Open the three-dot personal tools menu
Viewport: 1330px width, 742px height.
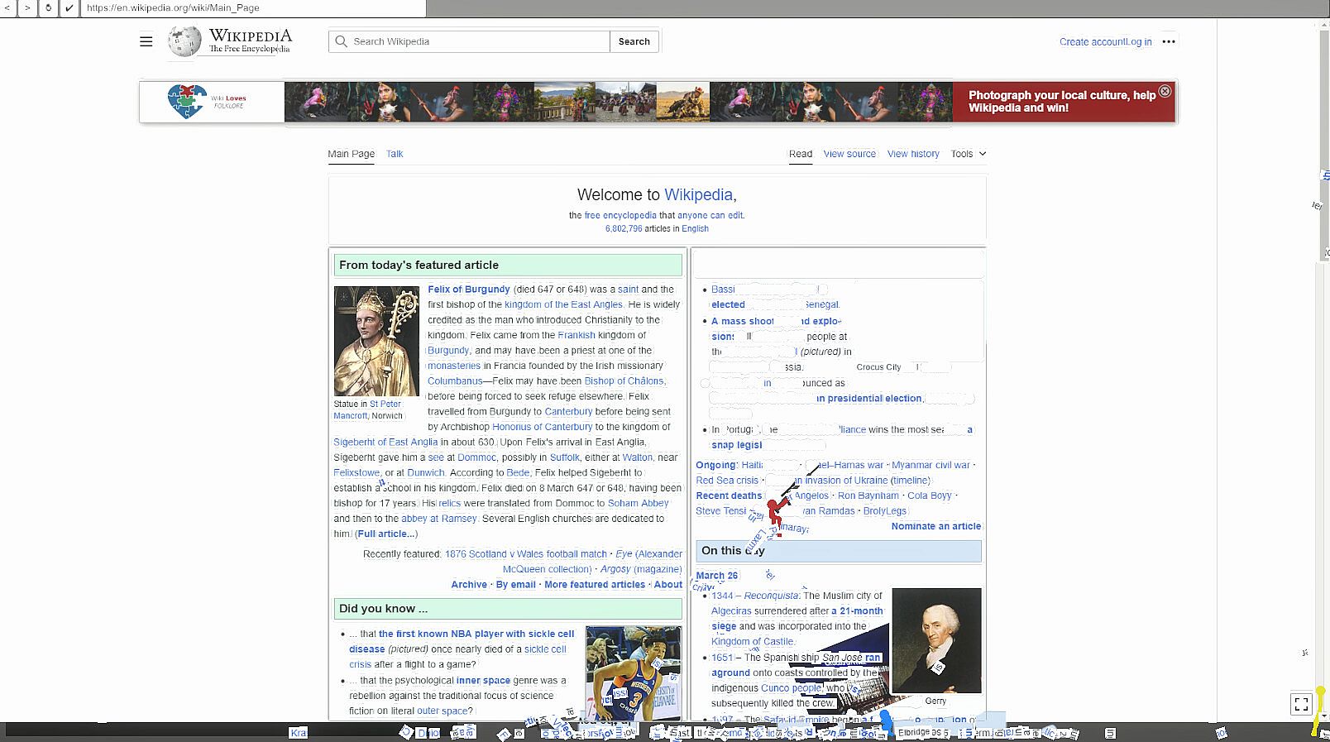tap(1169, 41)
